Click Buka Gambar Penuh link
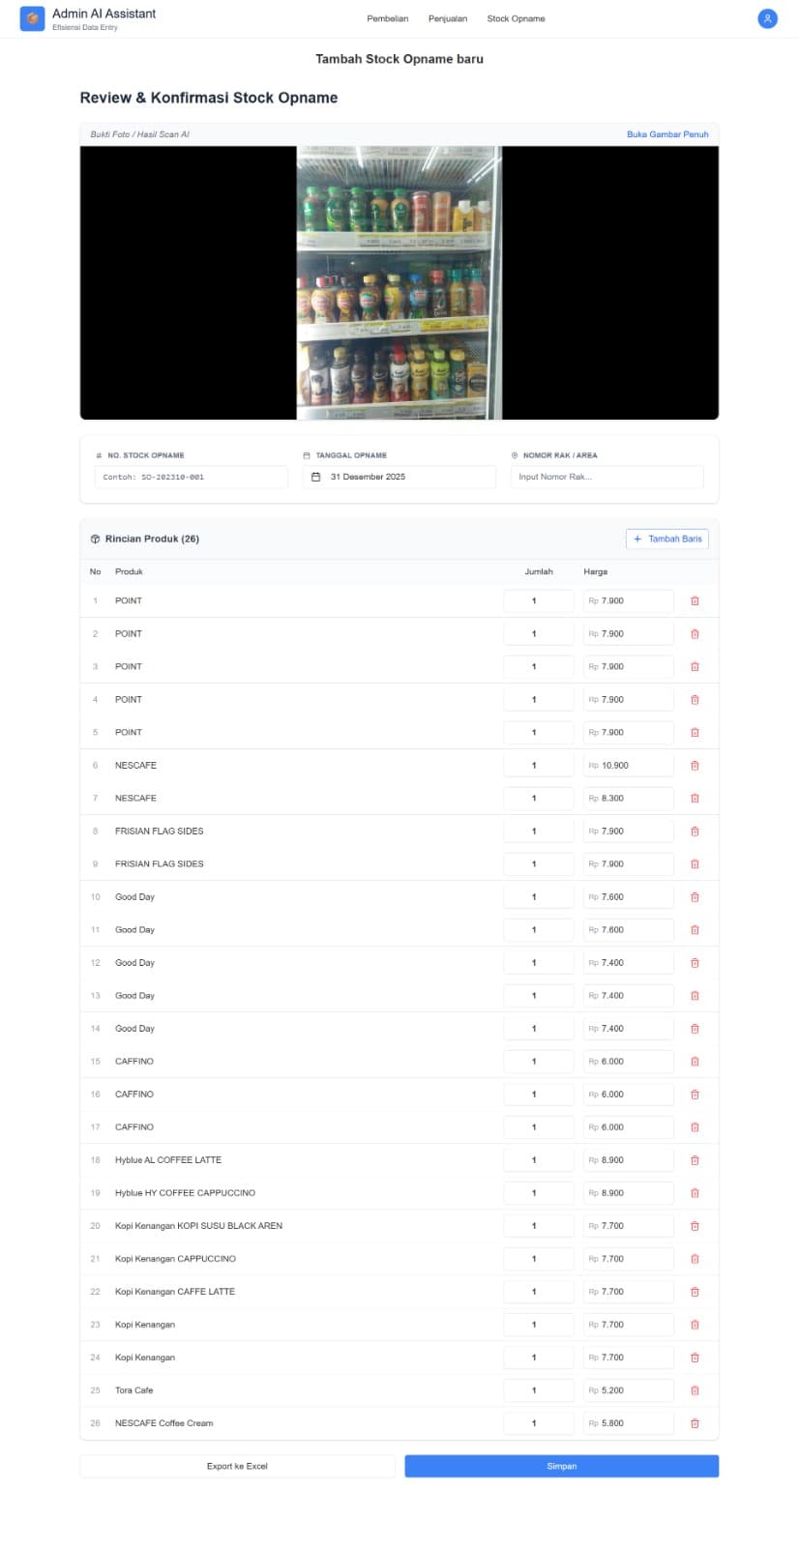This screenshot has width=799, height=1547. click(x=667, y=134)
